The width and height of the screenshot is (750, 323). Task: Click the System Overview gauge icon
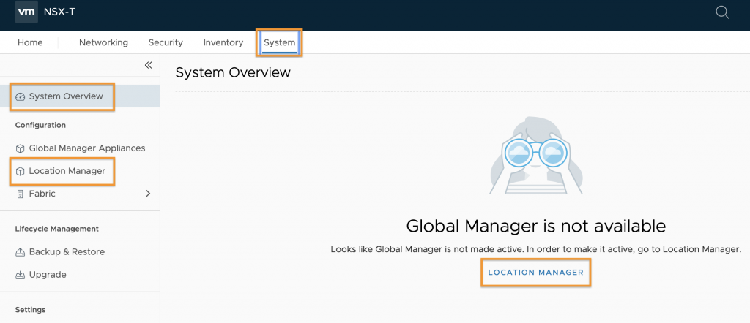pos(20,97)
